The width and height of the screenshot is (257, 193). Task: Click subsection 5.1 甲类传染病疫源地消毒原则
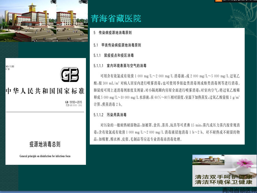[x=117, y=45]
